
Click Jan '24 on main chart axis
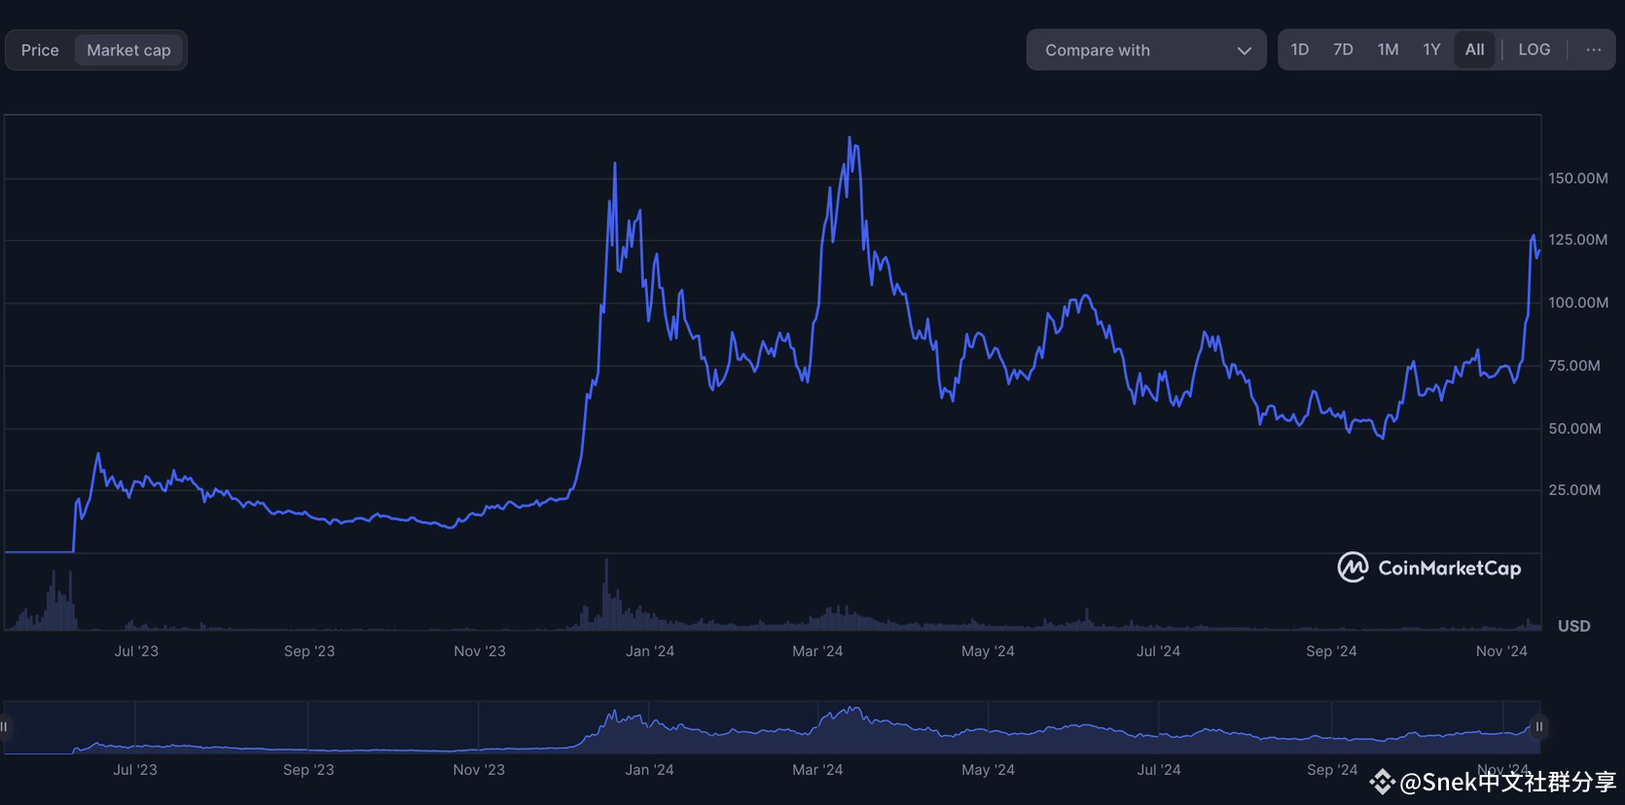click(x=650, y=651)
